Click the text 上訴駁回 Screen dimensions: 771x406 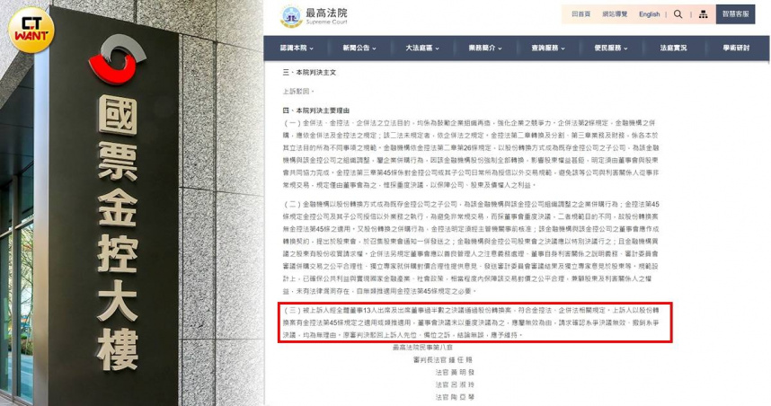pyautogui.click(x=298, y=92)
